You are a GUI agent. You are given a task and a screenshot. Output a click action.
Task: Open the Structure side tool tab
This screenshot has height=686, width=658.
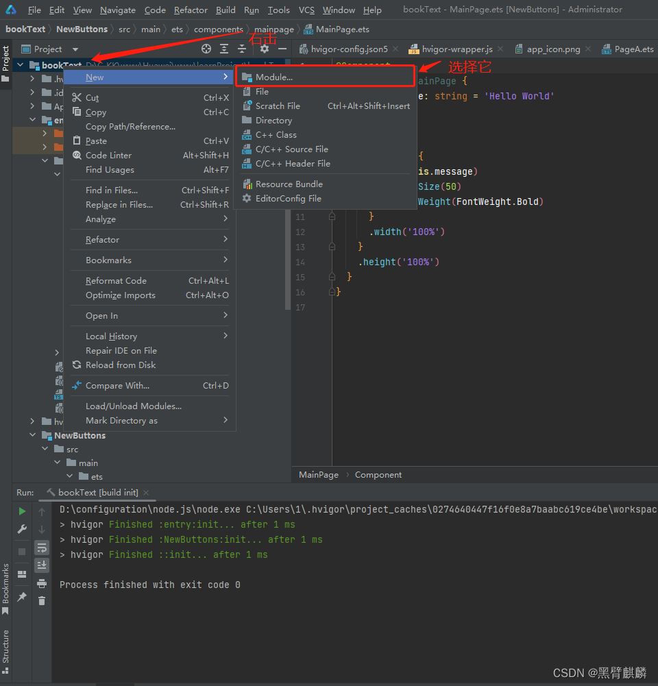(5, 652)
